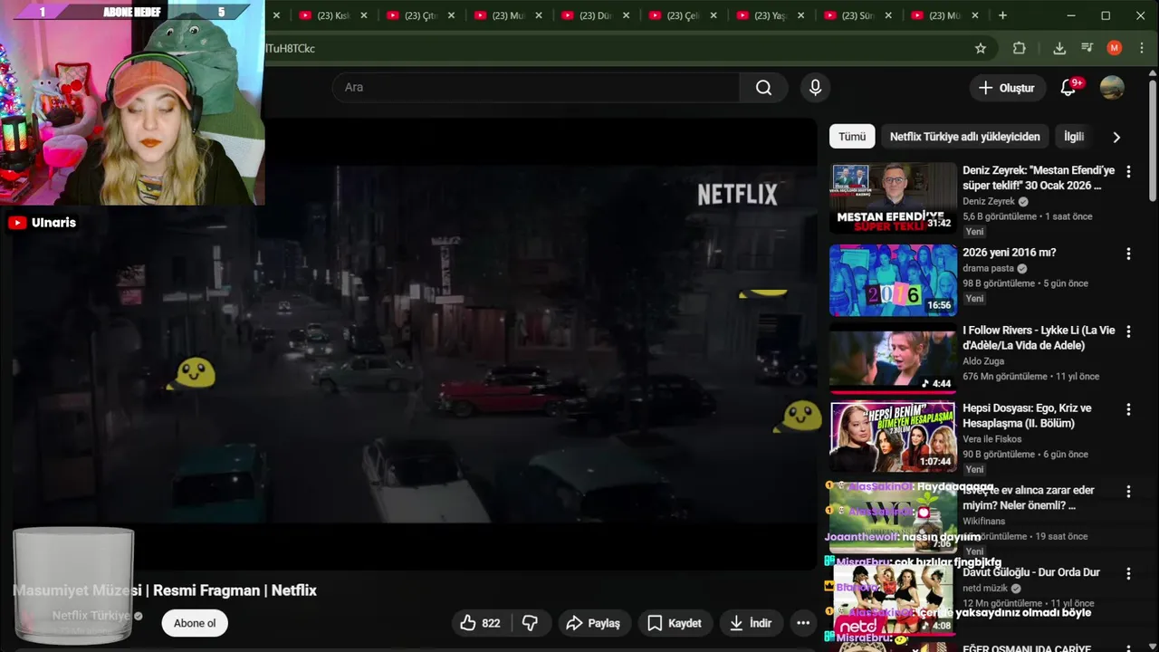Image resolution: width=1159 pixels, height=652 pixels.
Task: Open browser extensions puzzle icon
Action: (x=1019, y=48)
